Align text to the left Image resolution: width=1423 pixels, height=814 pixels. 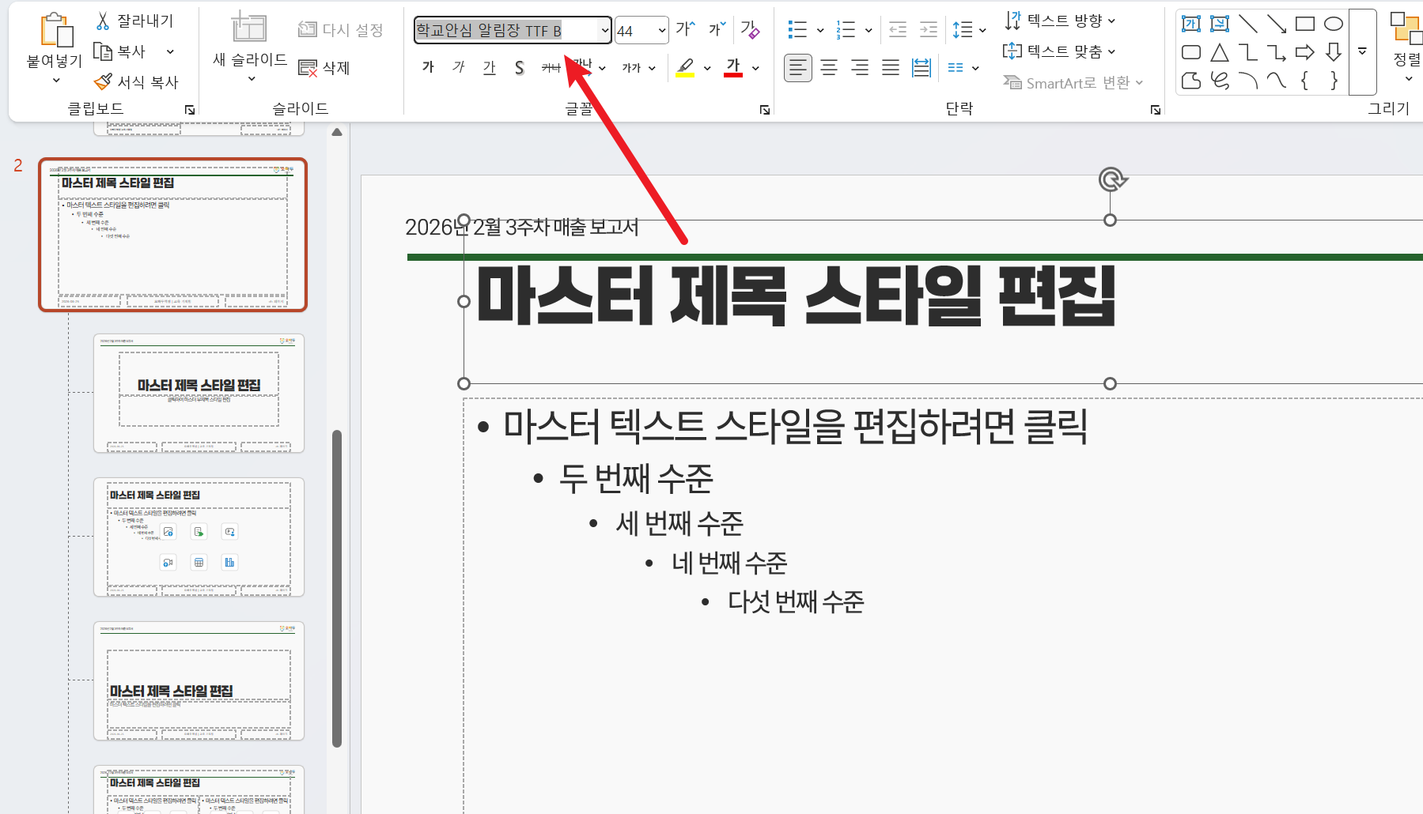pos(798,68)
